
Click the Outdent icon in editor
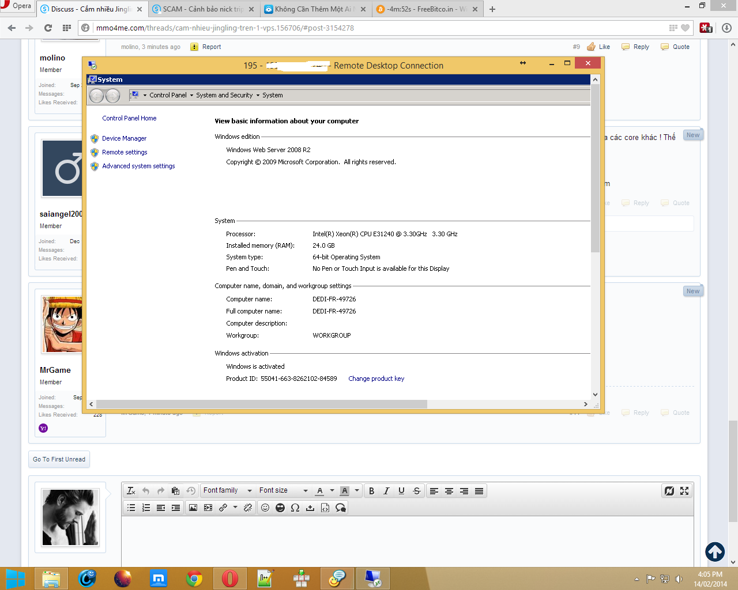click(x=161, y=508)
